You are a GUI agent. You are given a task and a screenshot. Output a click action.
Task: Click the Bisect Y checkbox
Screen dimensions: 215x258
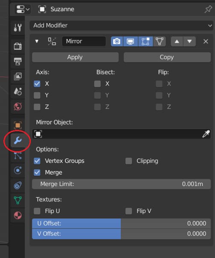click(x=97, y=95)
